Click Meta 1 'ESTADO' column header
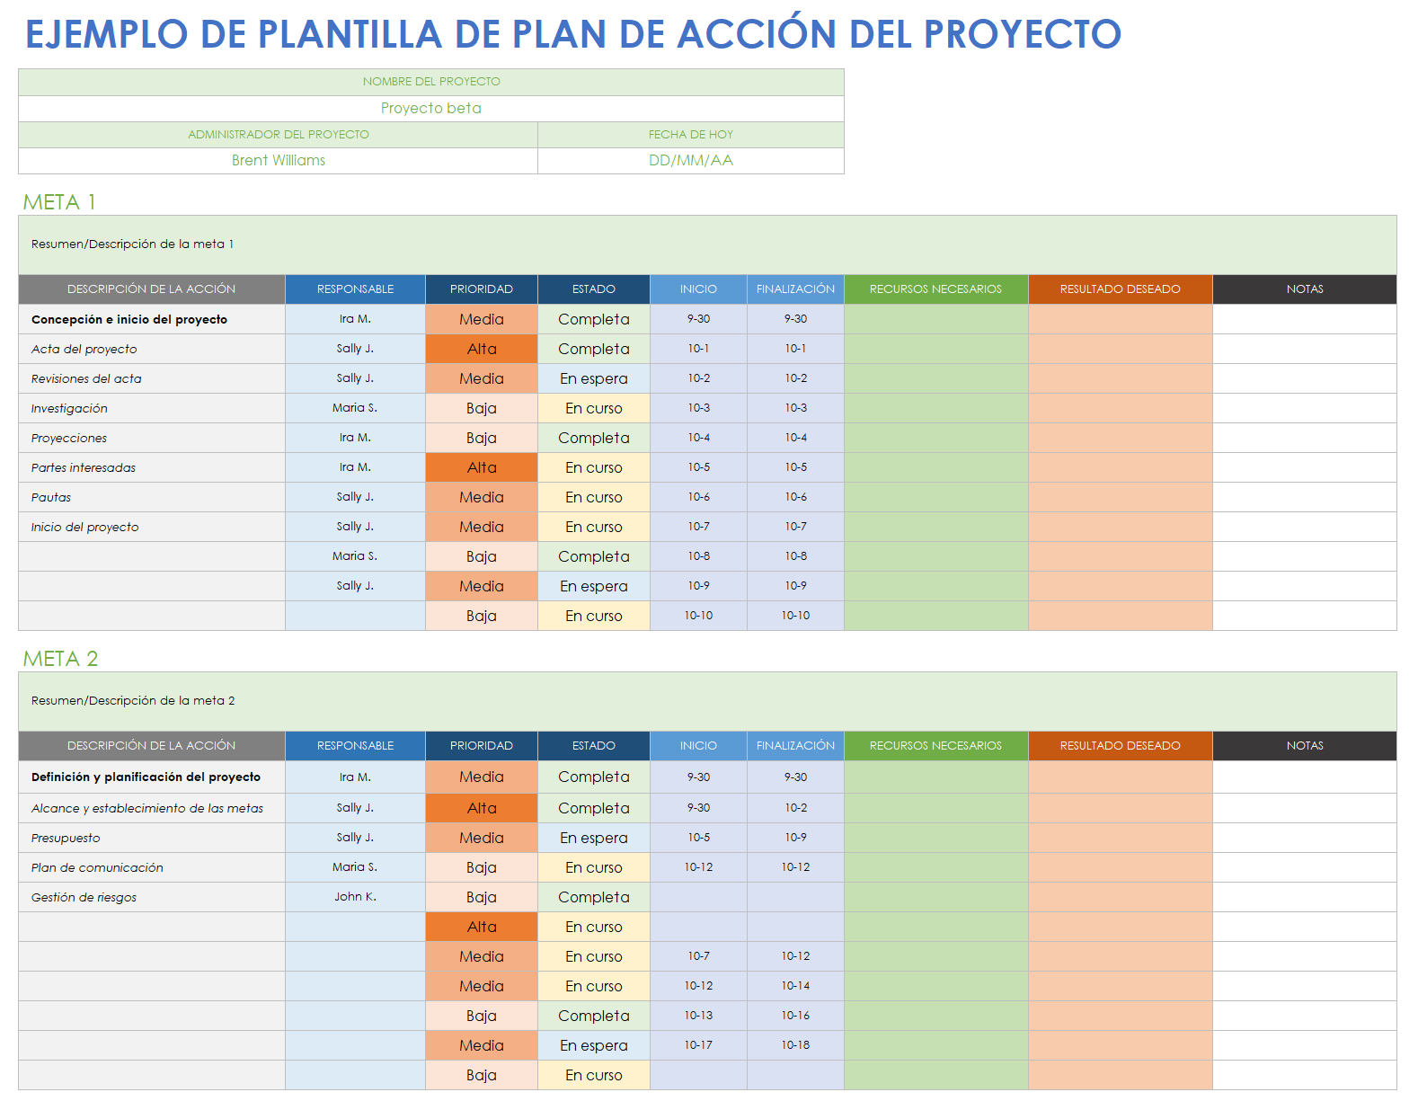The height and width of the screenshot is (1101, 1427). point(594,289)
